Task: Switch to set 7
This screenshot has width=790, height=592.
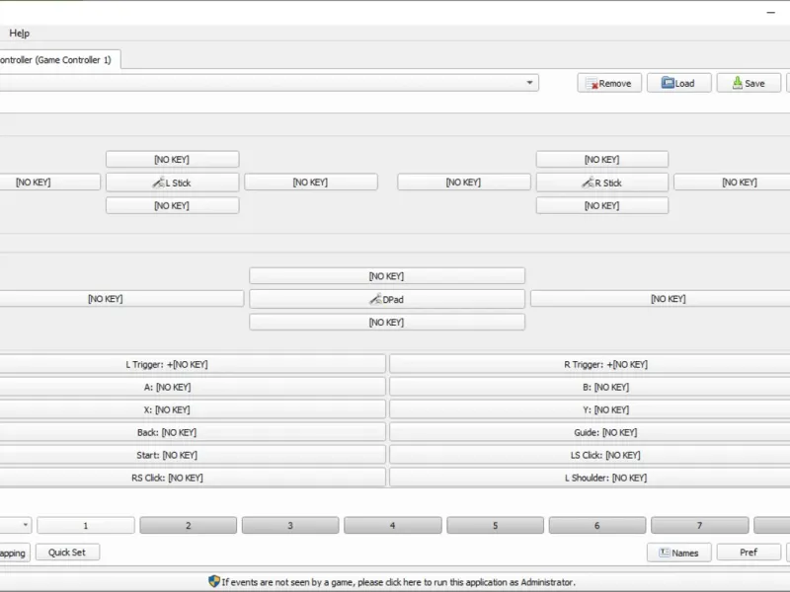Action: [699, 525]
